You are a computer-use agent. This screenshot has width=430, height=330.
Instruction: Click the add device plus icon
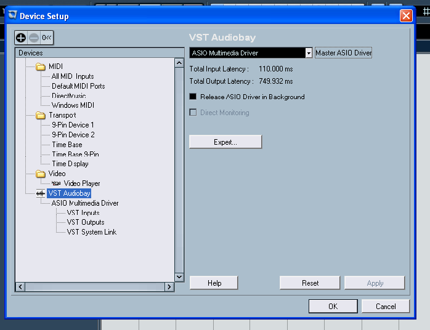[22, 38]
